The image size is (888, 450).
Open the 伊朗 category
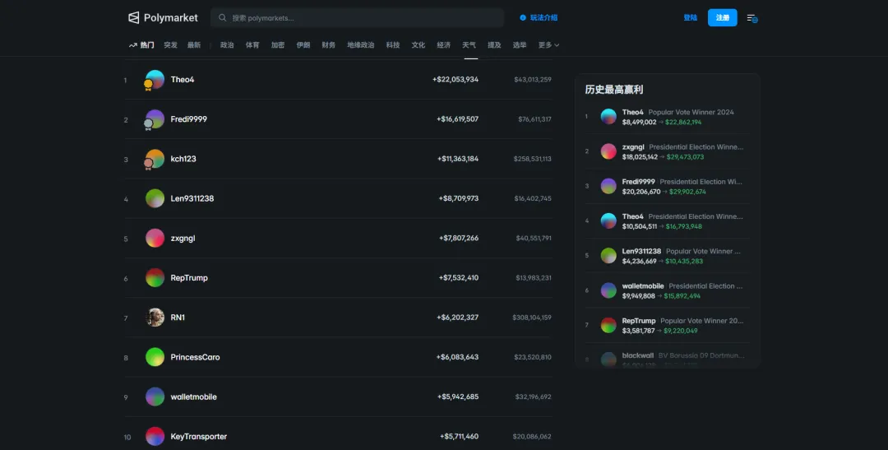(x=303, y=44)
